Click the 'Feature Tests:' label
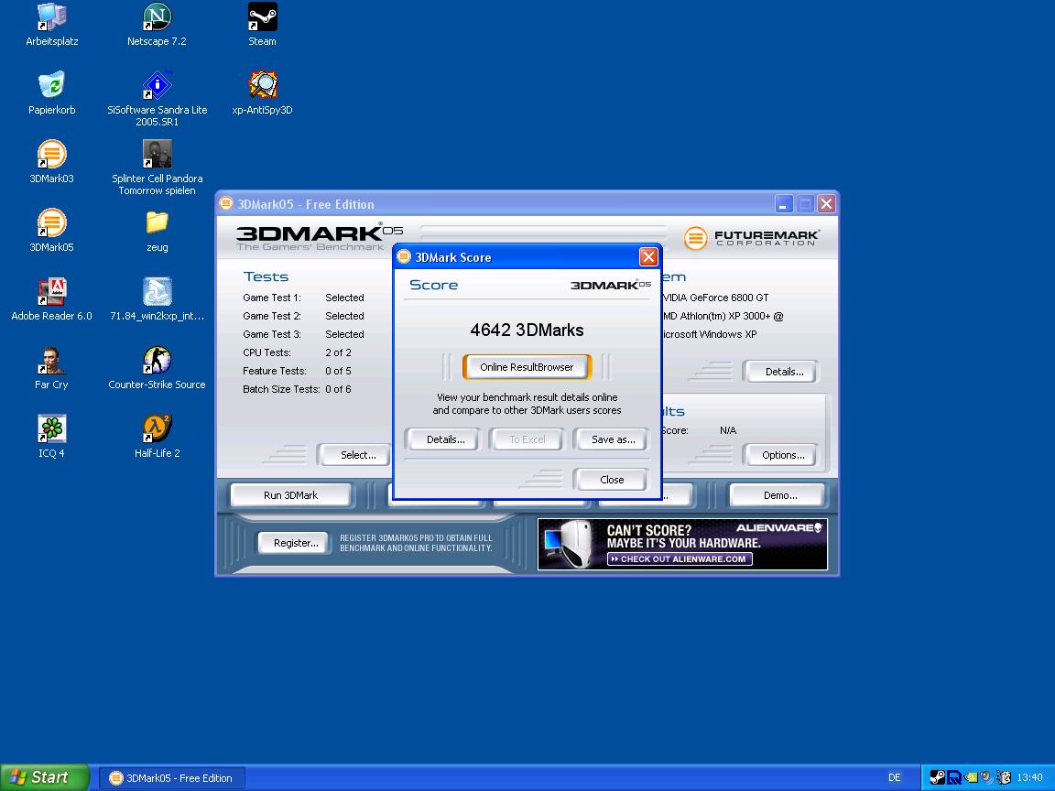This screenshot has height=791, width=1055. (x=275, y=371)
